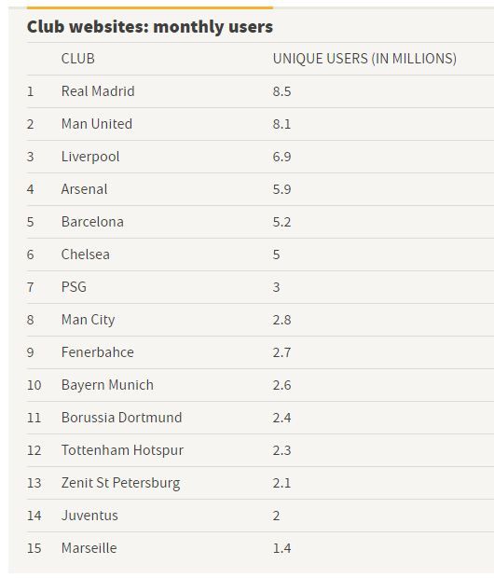This screenshot has height=578, width=494.
Task: Click the Fenerbahce club name
Action: pyautogui.click(x=97, y=352)
